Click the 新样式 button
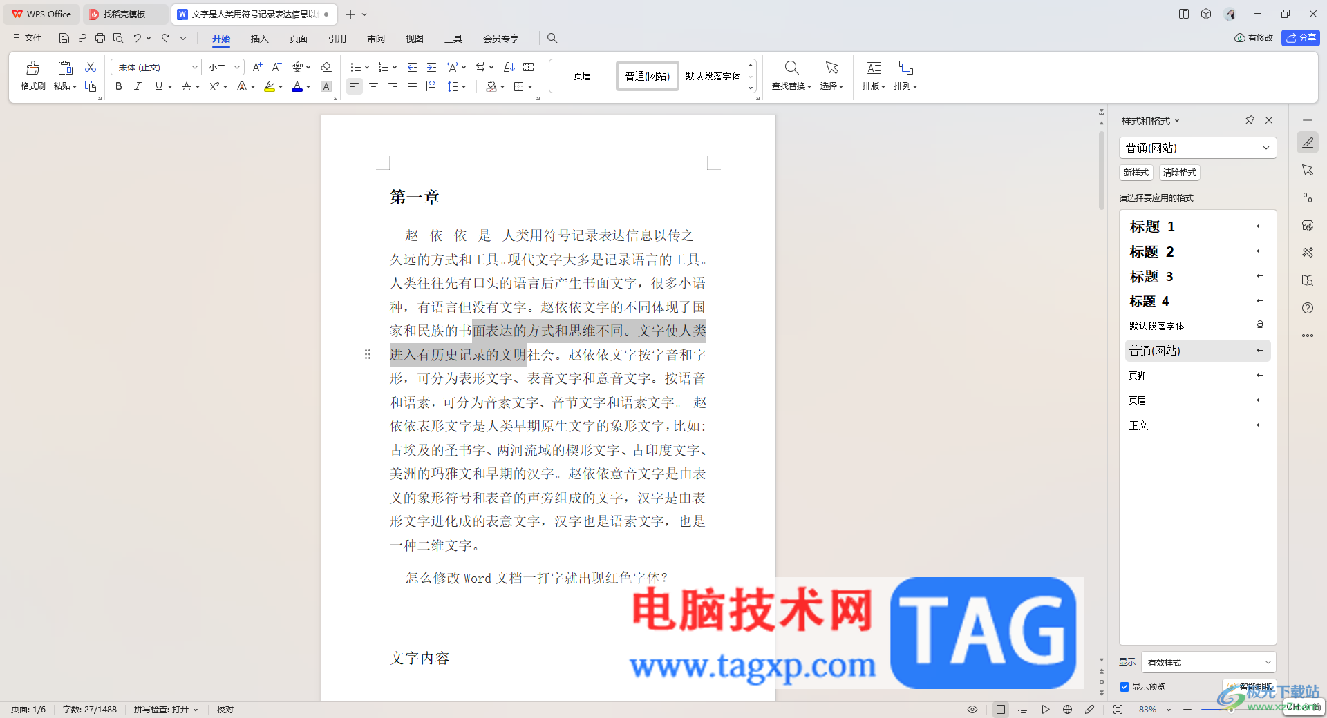 pos(1136,173)
